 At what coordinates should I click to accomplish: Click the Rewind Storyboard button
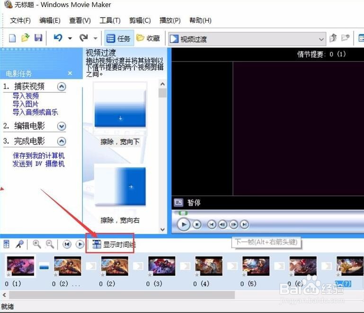pos(67,244)
